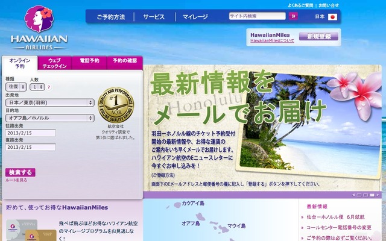Image resolution: width=386 pixels, height=241 pixels.
Task: Click the コールセンター電話番号の変更 news link
Action: point(339,228)
